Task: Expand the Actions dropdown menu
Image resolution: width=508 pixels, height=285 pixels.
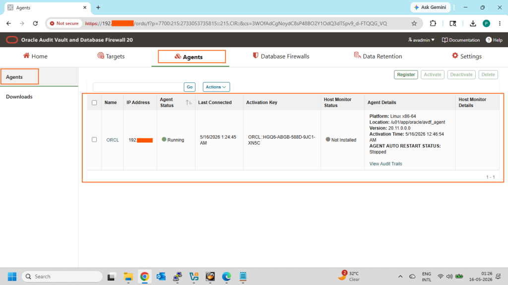Action: (216, 87)
